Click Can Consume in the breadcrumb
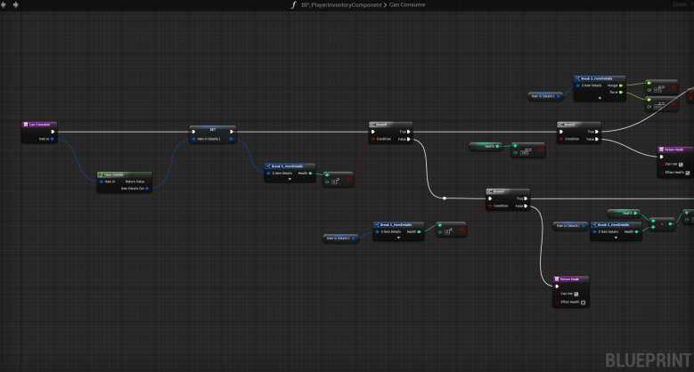 (406, 4)
